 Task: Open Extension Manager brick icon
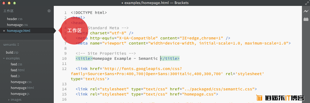(x=306, y=19)
